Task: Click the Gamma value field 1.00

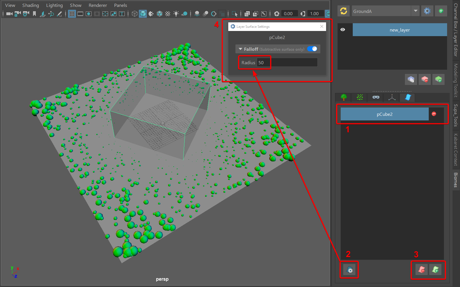Action: coord(315,13)
